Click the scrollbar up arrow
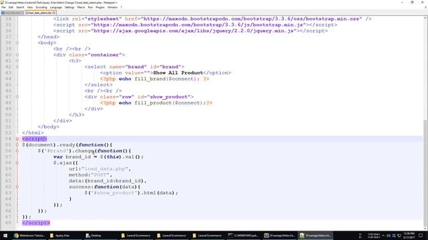This screenshot has height=240, width=428. coord(425,18)
